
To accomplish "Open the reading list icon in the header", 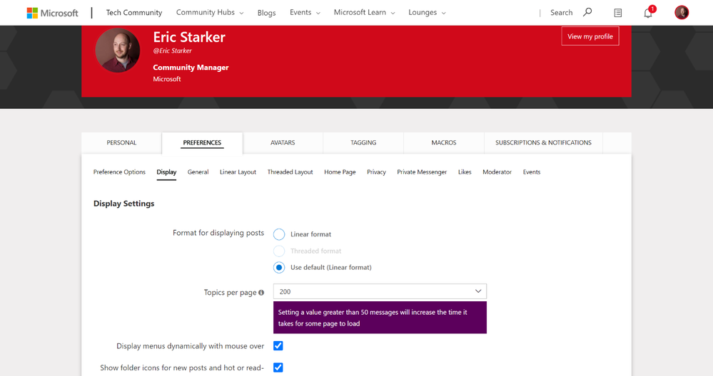I will 617,13.
